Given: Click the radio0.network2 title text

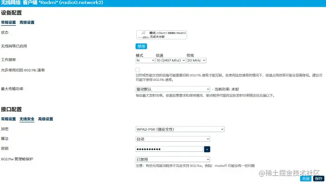Looking at the screenshot, I should pyautogui.click(x=81, y=3).
